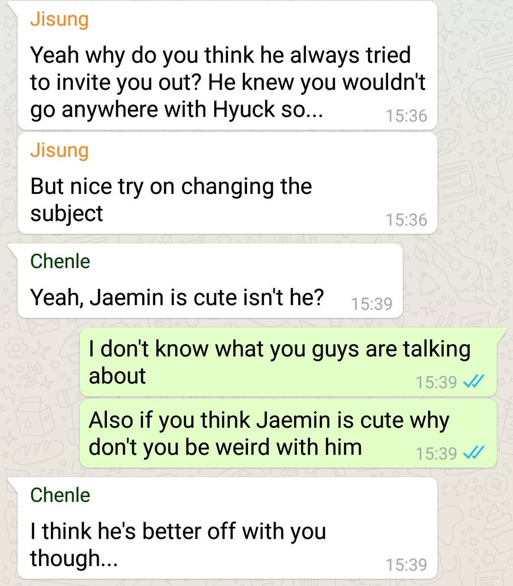The image size is (513, 586).
Task: Tap Jisung's name above 'But nice try' message
Action: pos(59,150)
